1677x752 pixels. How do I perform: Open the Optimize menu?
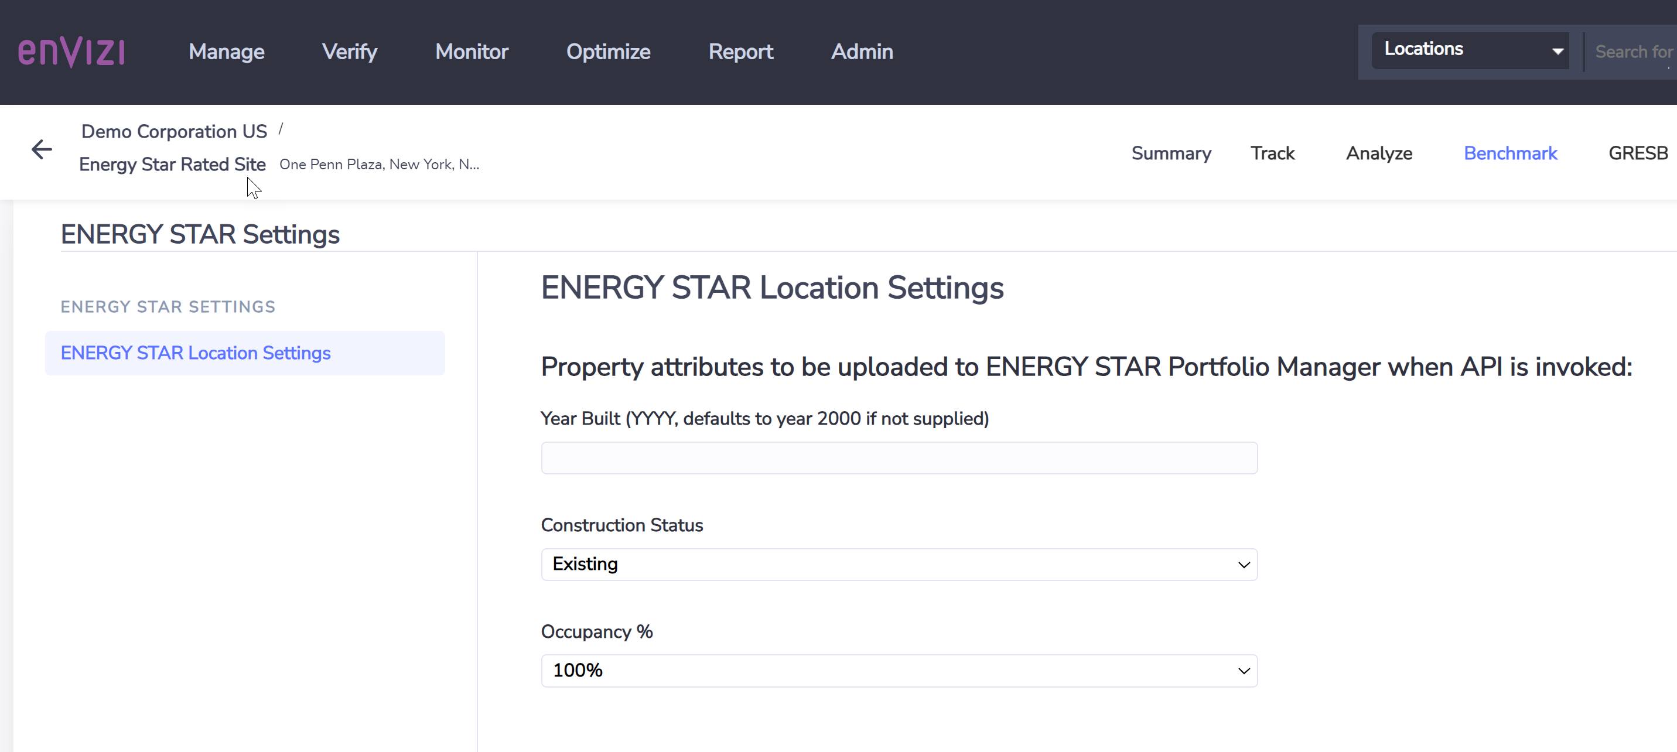pyautogui.click(x=608, y=52)
